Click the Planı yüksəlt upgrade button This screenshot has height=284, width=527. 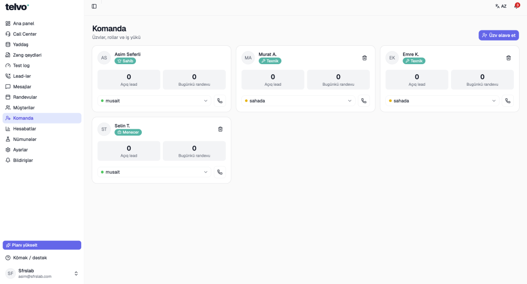[x=42, y=245]
